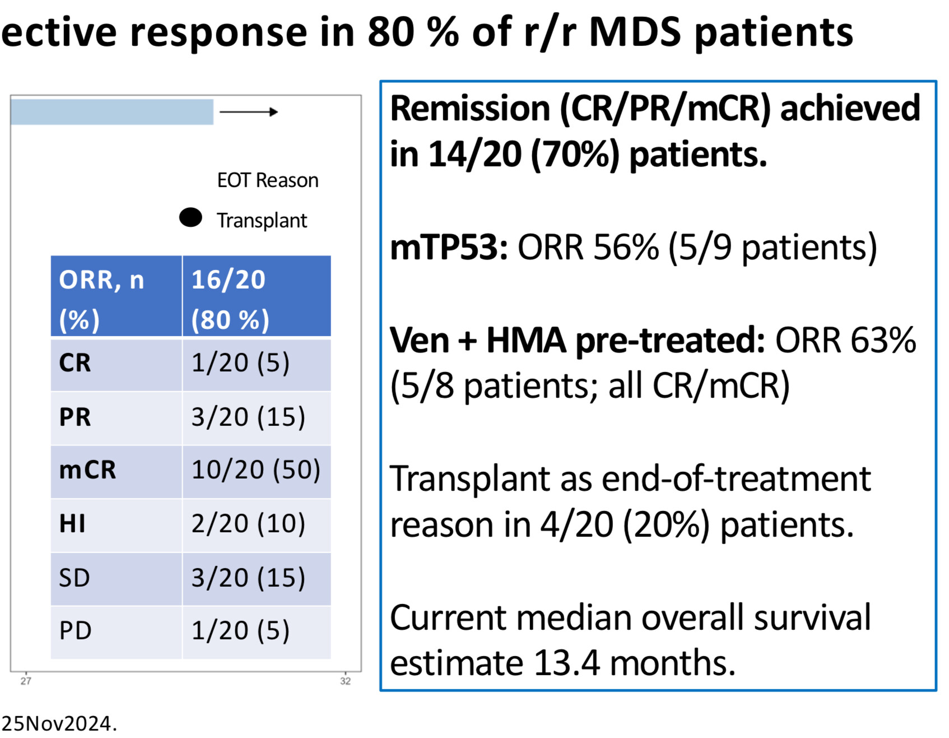Select the EOT Reason legend title
This screenshot has width=949, height=738.
coord(268,180)
